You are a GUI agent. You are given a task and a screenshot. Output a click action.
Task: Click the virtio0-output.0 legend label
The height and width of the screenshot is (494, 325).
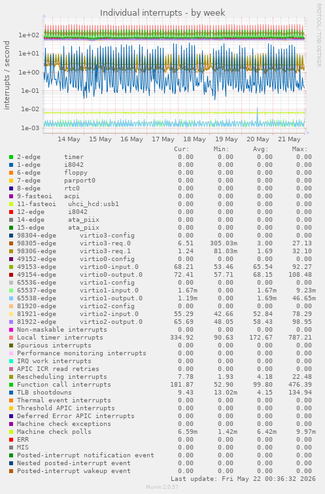point(111,275)
